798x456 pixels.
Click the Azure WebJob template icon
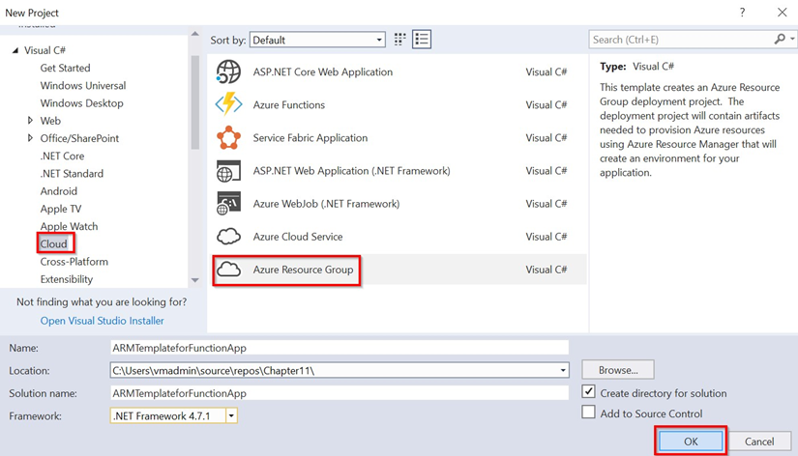pos(228,204)
